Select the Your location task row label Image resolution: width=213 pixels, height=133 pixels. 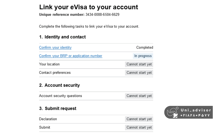(x=49, y=64)
